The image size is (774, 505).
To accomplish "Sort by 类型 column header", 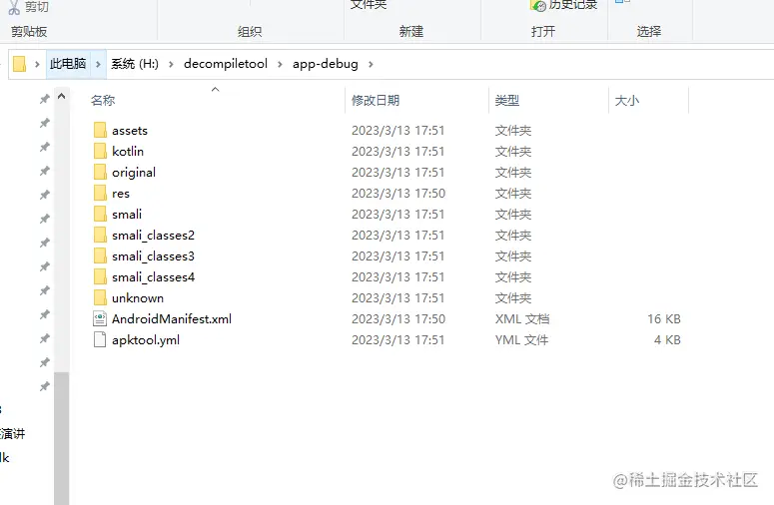I will [507, 101].
